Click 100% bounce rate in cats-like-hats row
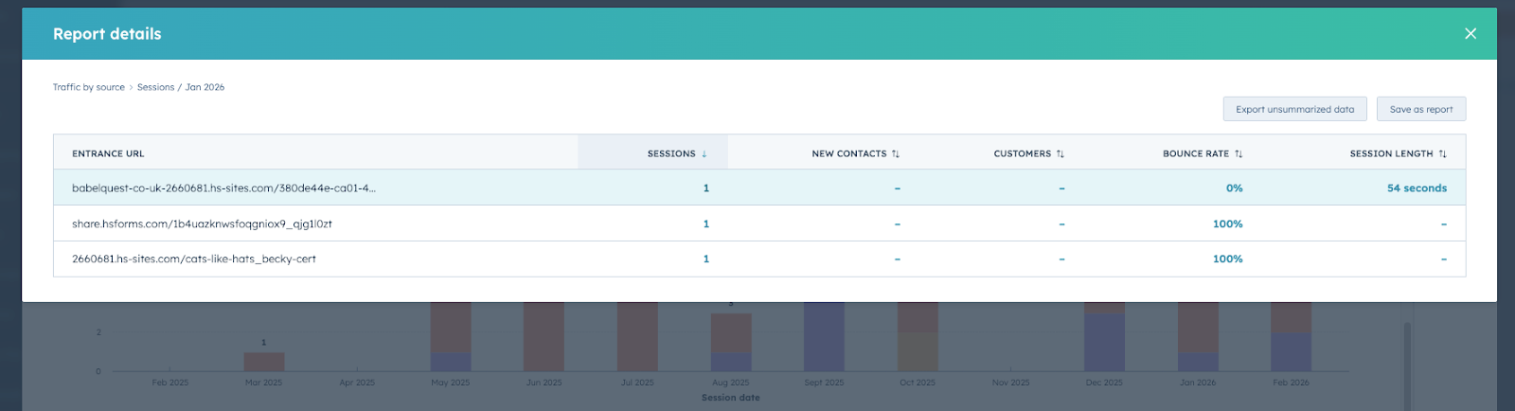Image resolution: width=1515 pixels, height=411 pixels. coord(1227,259)
